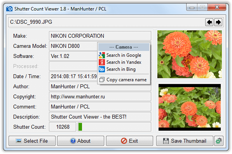Click the camera icon in title bar
This screenshot has width=232, height=154.
click(x=9, y=9)
